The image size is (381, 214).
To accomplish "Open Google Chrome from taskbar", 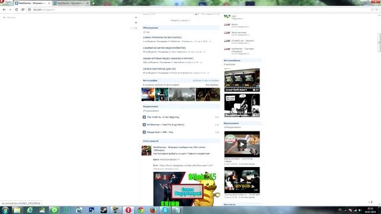I will tap(140, 210).
